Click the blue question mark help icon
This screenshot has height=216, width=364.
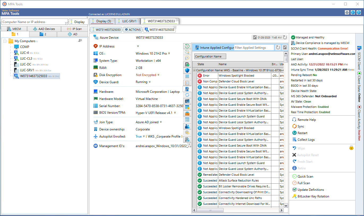(359, 12)
